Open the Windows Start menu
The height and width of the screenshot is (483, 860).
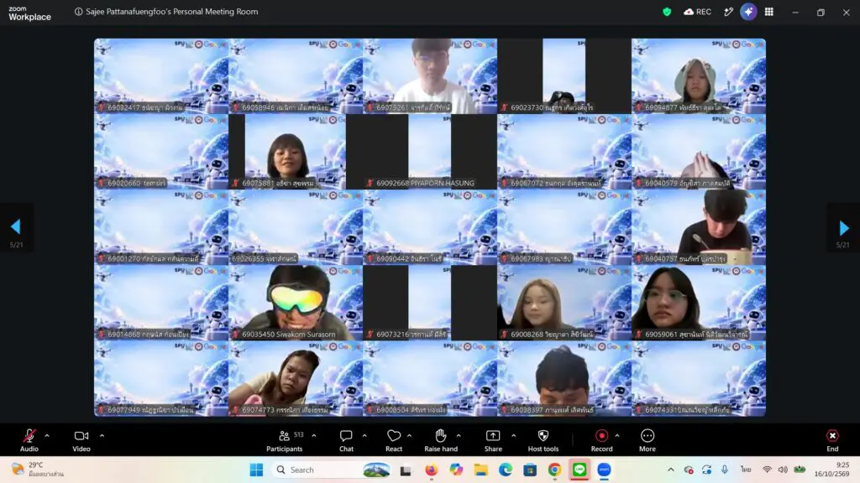coord(256,470)
